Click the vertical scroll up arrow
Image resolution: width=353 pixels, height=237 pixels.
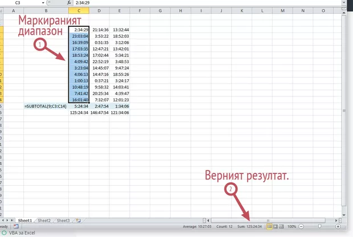click(x=344, y=13)
